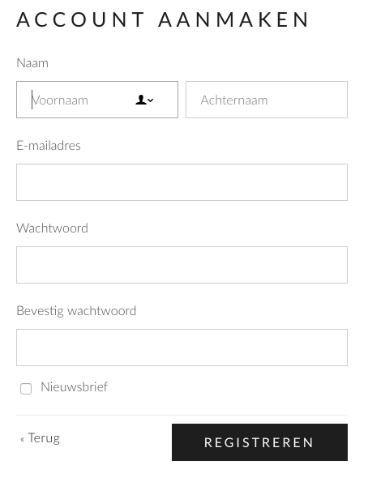Click the Naam field label
This screenshot has width=368, height=482.
pyautogui.click(x=32, y=63)
